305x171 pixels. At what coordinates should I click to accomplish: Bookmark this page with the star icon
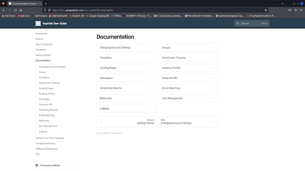(266, 10)
